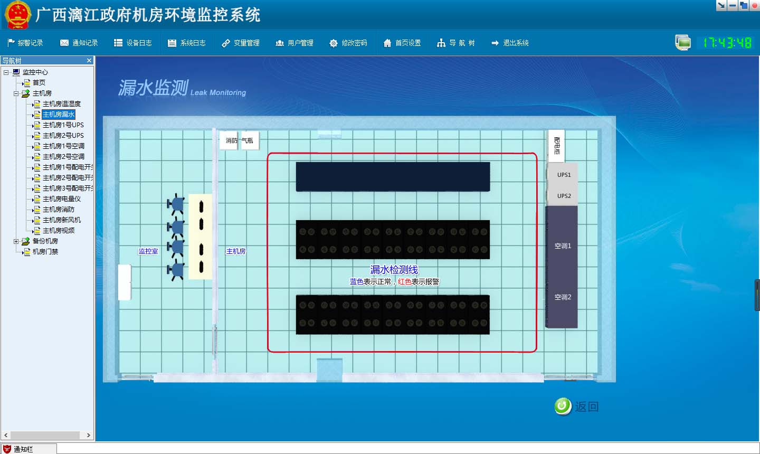Click the list icon beside 设备日志
This screenshot has width=760, height=454.
118,43
